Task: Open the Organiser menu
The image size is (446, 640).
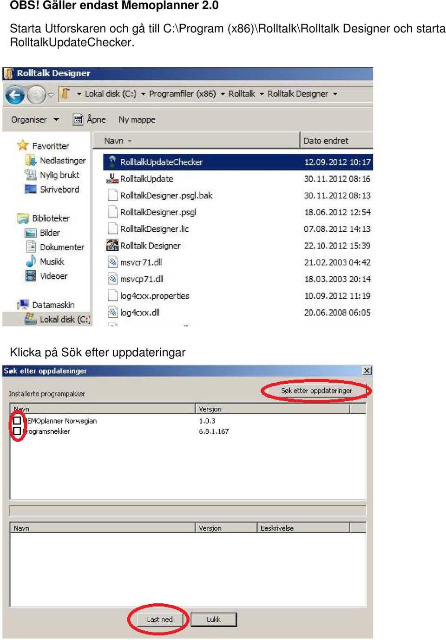Action: coord(35,120)
